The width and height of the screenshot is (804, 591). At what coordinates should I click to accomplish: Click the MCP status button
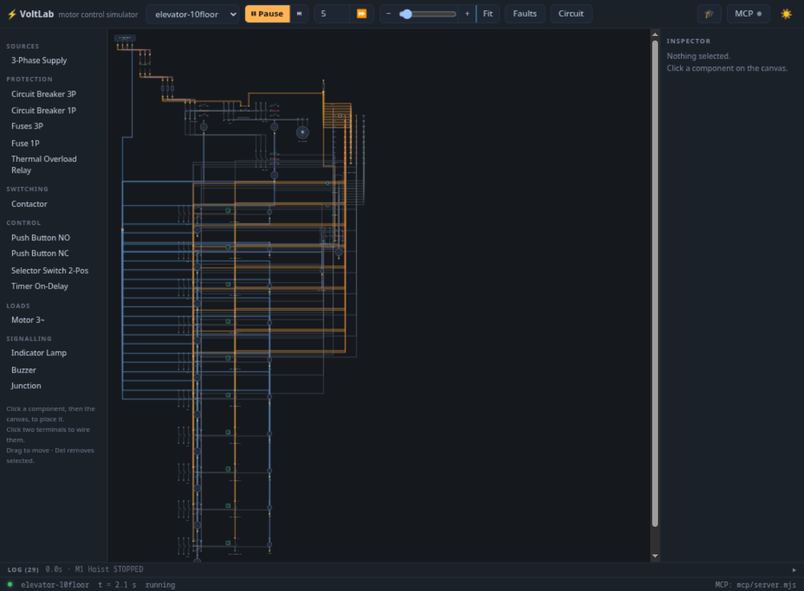click(x=748, y=14)
